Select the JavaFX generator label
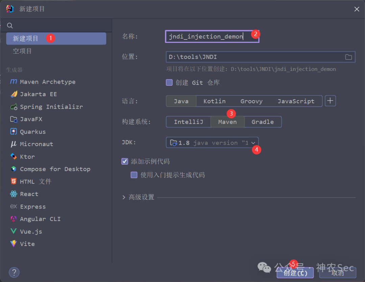Screen dimensions: 365x282 coord(31,119)
